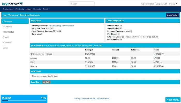Image resolution: width=181 pixels, height=103 pixels.
Task: Click the Totals column header
Action: [156, 50]
